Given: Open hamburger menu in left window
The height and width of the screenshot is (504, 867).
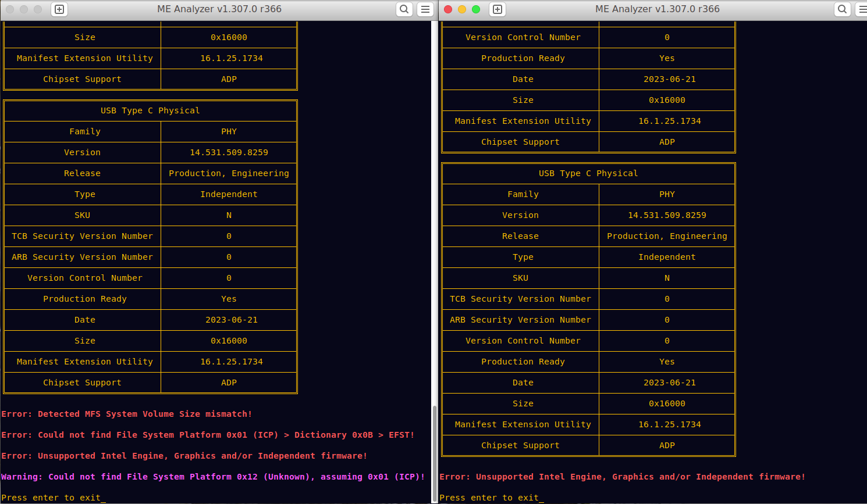Looking at the screenshot, I should 425,9.
